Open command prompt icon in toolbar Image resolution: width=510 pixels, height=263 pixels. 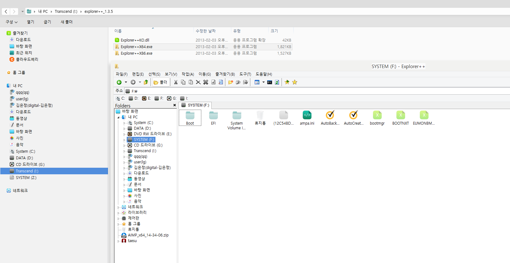point(269,82)
